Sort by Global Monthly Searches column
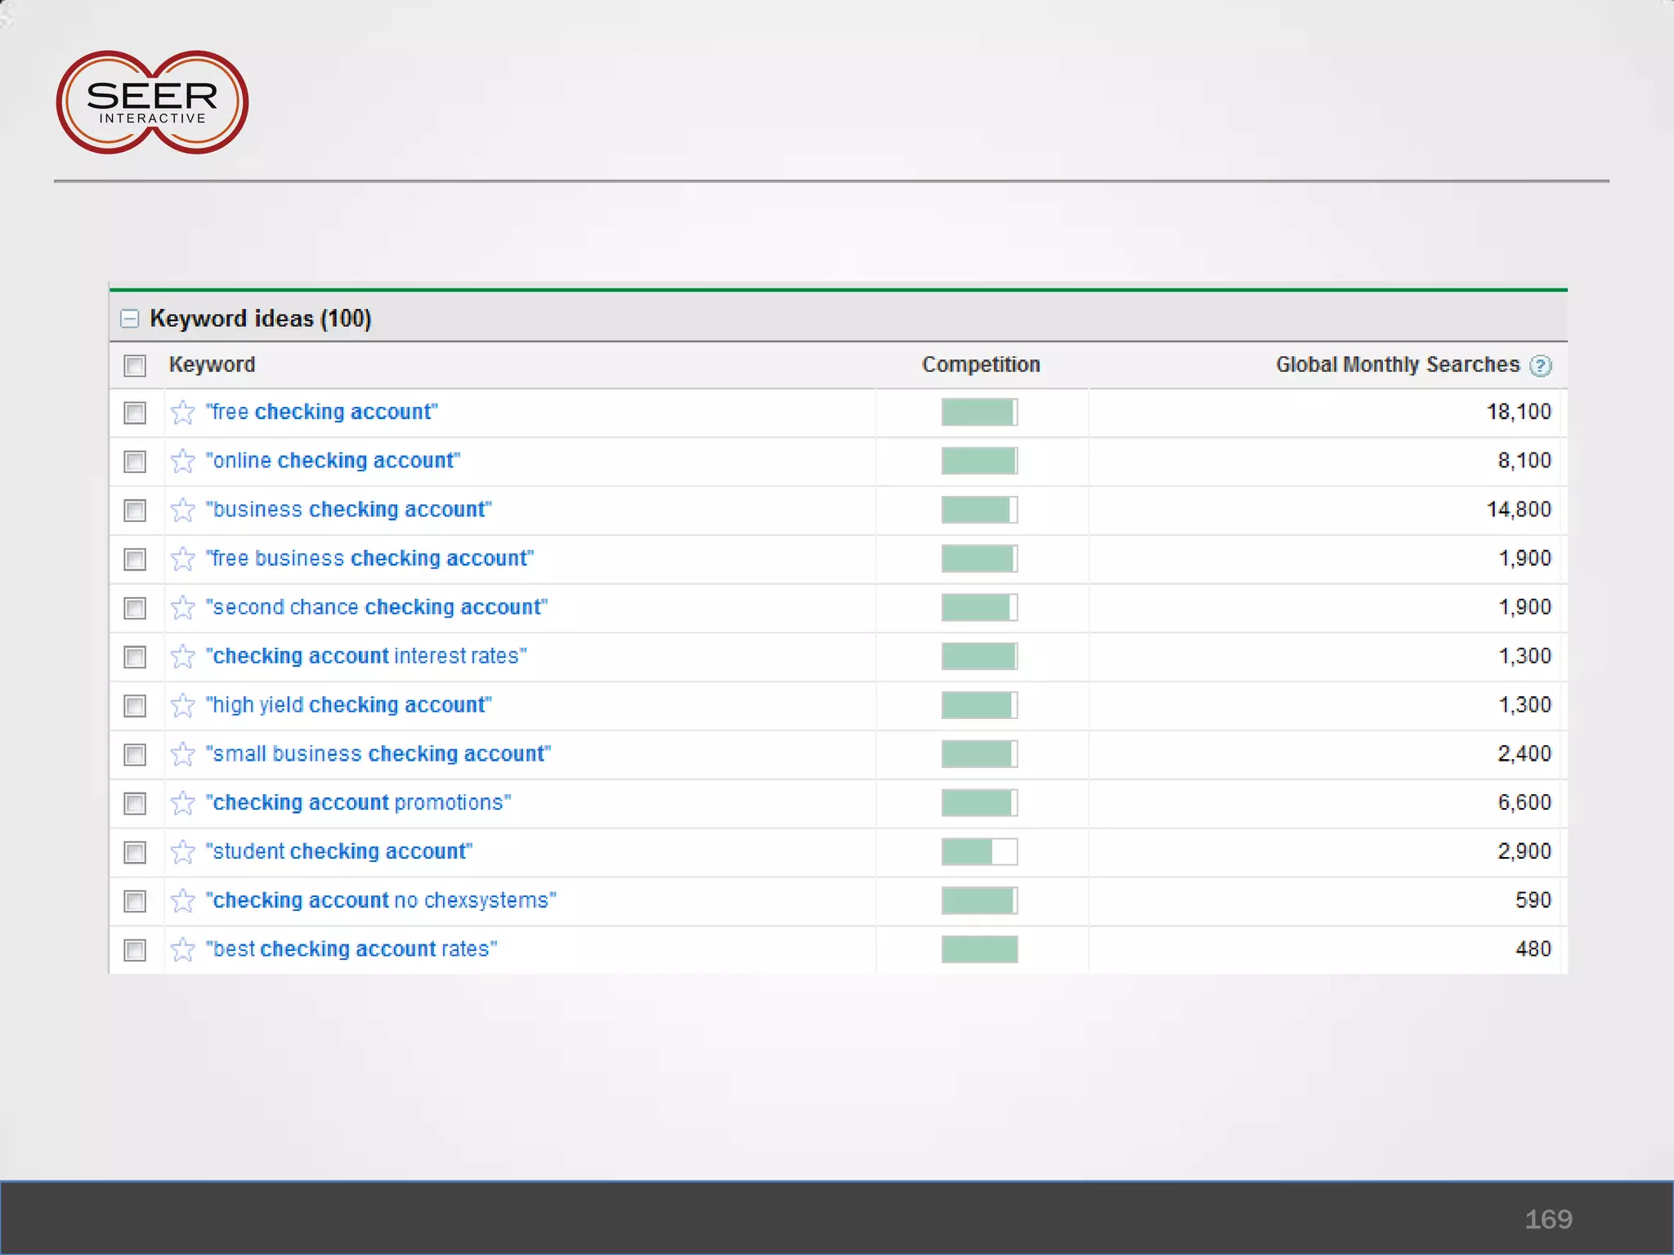The image size is (1674, 1255). 1397,365
